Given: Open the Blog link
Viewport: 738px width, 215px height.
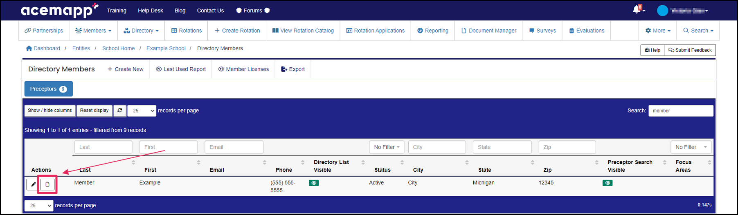Looking at the screenshot, I should click(180, 11).
